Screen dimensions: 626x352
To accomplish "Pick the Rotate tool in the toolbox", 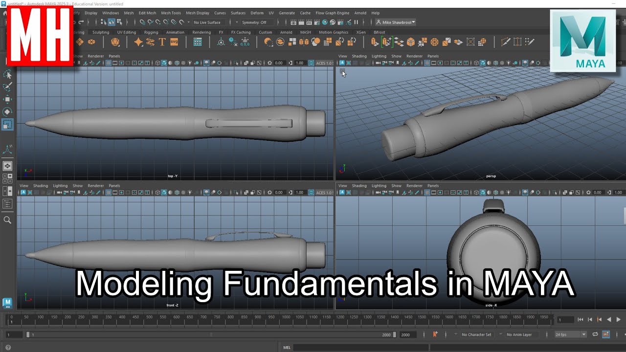I will pyautogui.click(x=8, y=112).
